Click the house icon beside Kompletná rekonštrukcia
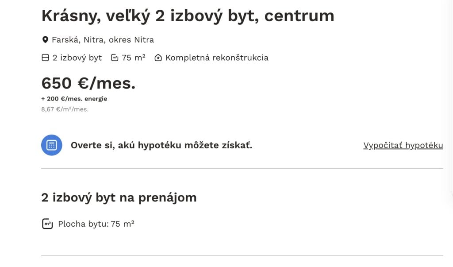This screenshot has height=267, width=453. [x=158, y=58]
